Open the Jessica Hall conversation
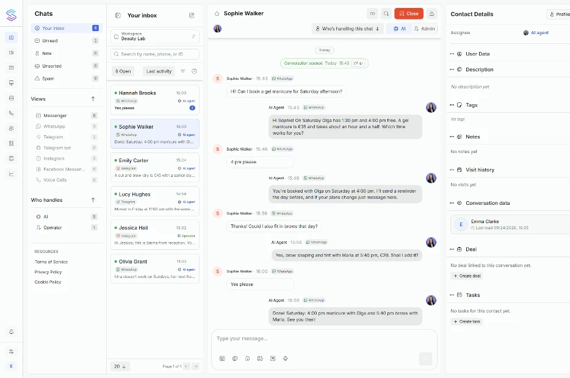 coord(155,235)
